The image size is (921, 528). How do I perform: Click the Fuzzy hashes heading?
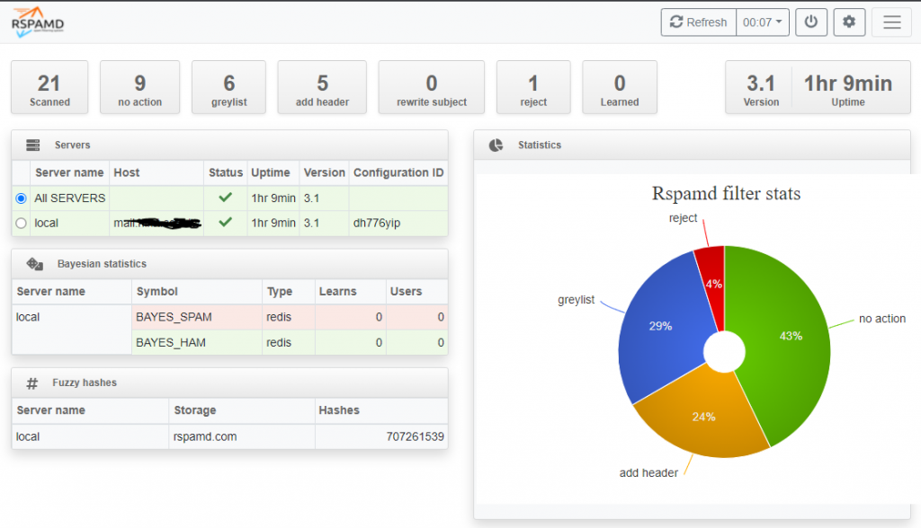pyautogui.click(x=85, y=383)
